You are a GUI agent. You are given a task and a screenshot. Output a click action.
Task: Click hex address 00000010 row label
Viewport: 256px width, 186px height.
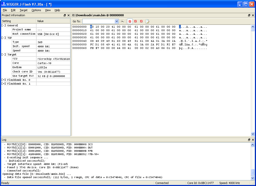pos(79,30)
